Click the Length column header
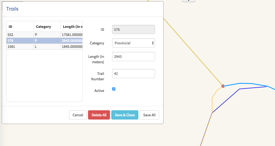 72,26
